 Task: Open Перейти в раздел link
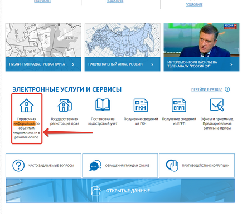(x=207, y=89)
